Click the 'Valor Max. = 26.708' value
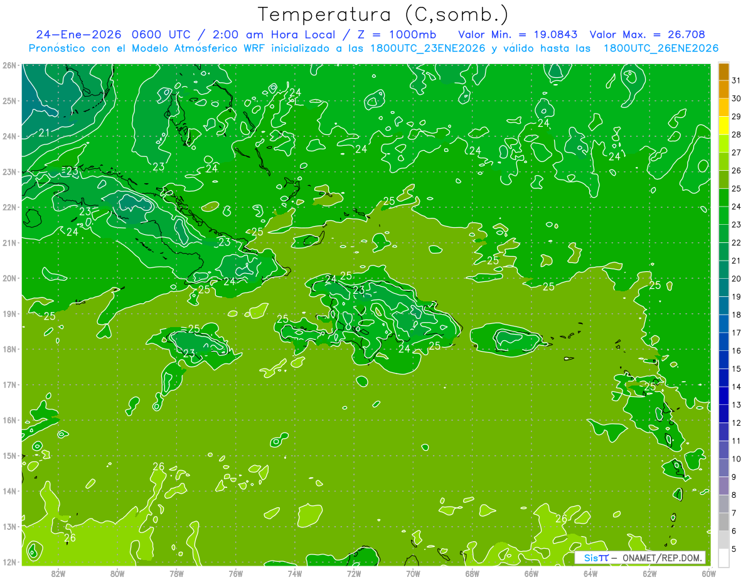 pyautogui.click(x=647, y=35)
